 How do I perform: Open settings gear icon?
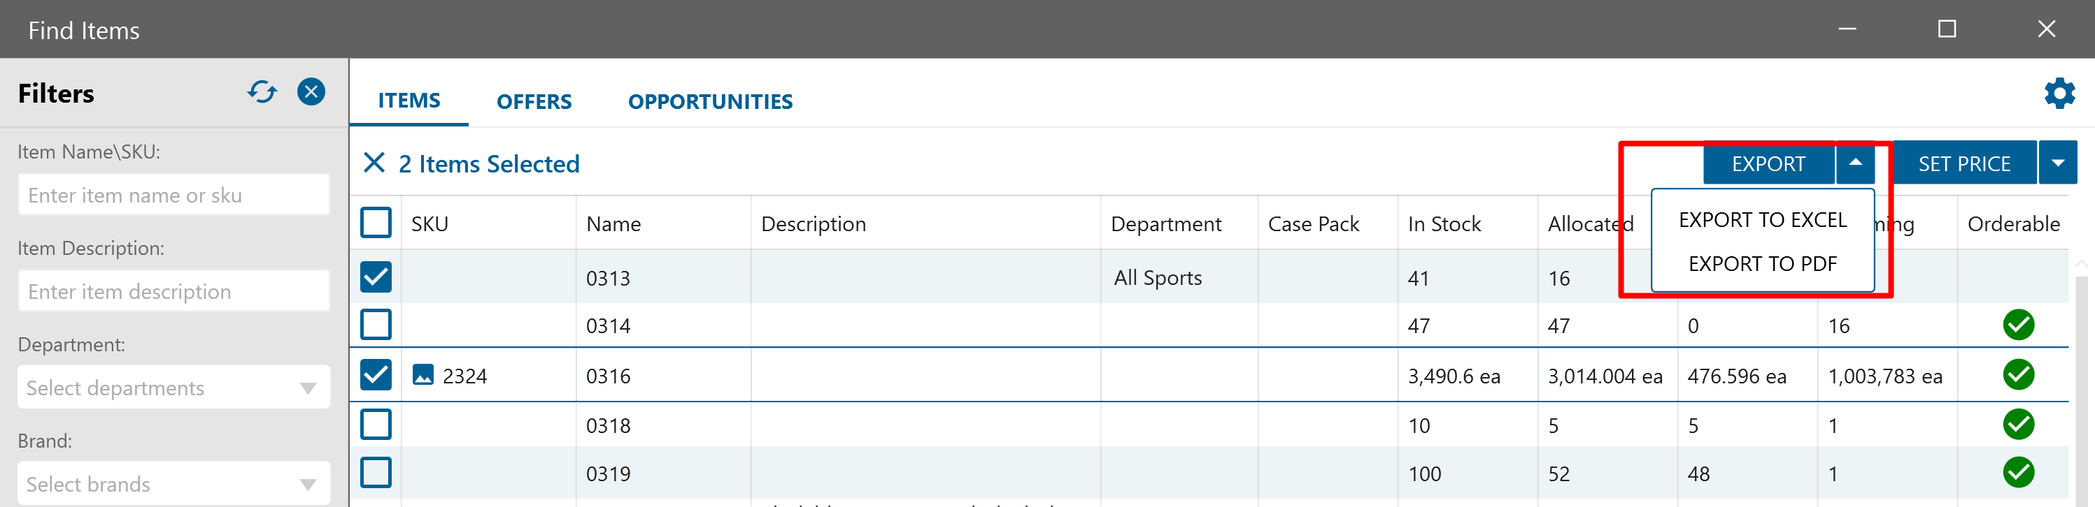[2059, 94]
